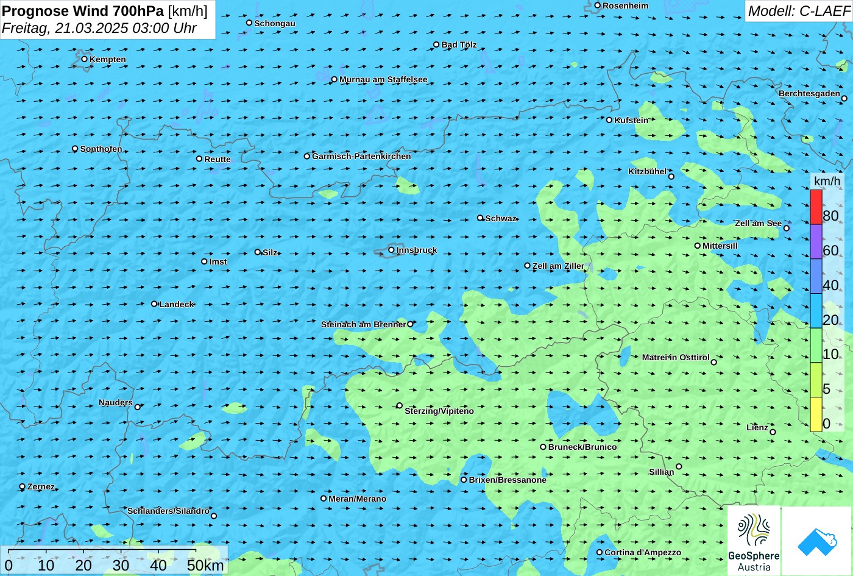The width and height of the screenshot is (853, 576).
Task: Click the green 10 km/h legend swatch
Action: click(x=816, y=346)
